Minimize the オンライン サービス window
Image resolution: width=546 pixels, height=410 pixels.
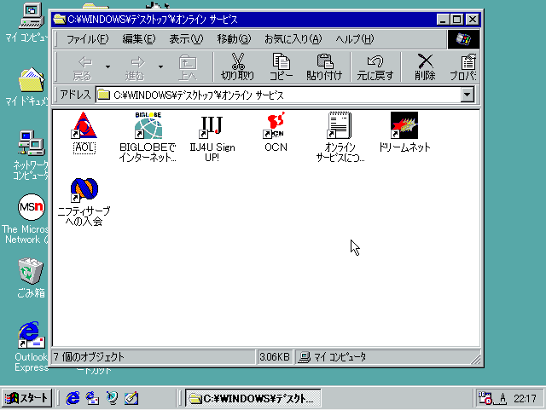pos(443,19)
